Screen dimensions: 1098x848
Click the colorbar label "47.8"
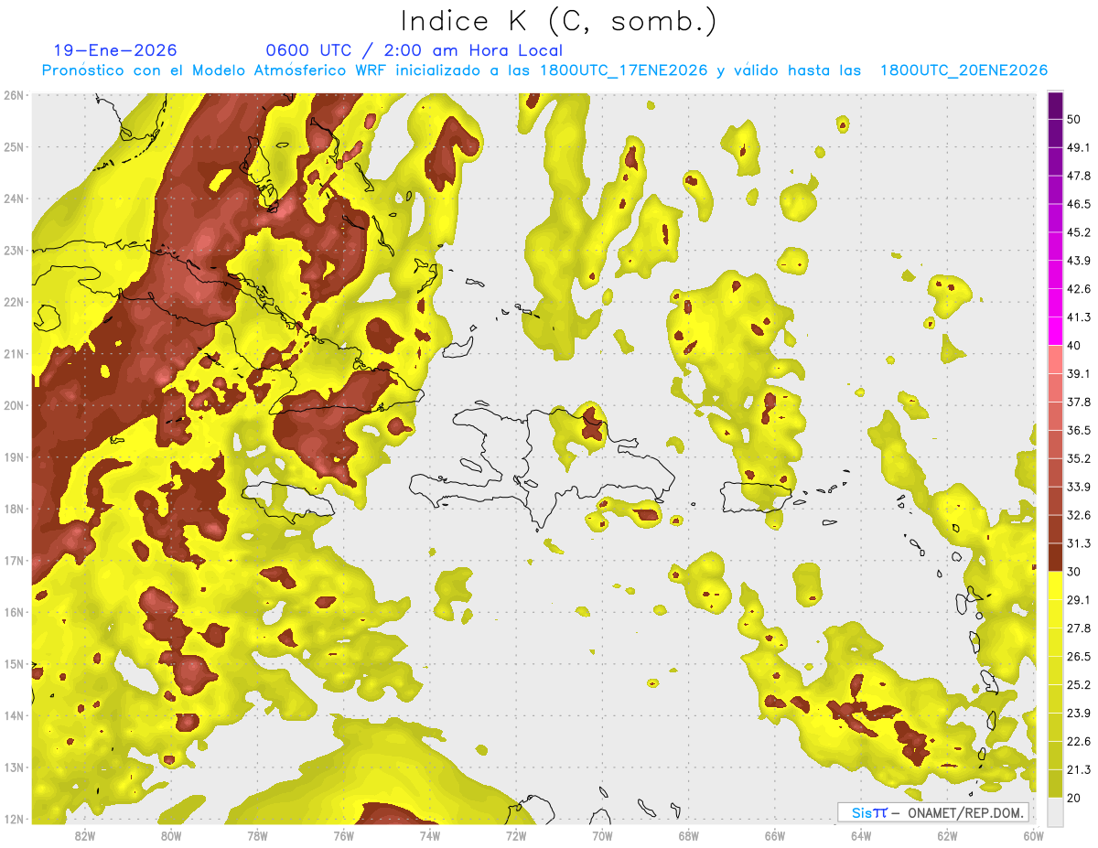click(1079, 177)
